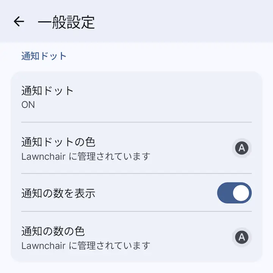This screenshot has height=273, width=273.
Task: Toggle the 通知の数を表示 switch
Action: [234, 193]
